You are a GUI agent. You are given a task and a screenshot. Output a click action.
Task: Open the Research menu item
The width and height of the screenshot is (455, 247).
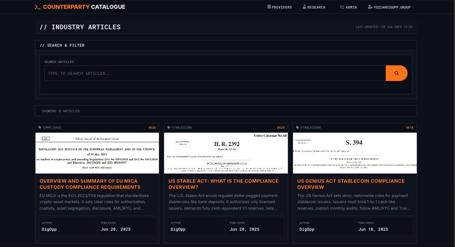click(314, 7)
